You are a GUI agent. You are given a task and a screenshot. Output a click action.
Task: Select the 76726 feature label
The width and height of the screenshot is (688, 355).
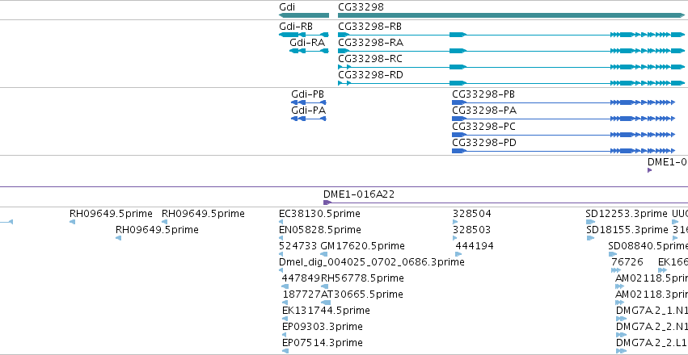[627, 262]
